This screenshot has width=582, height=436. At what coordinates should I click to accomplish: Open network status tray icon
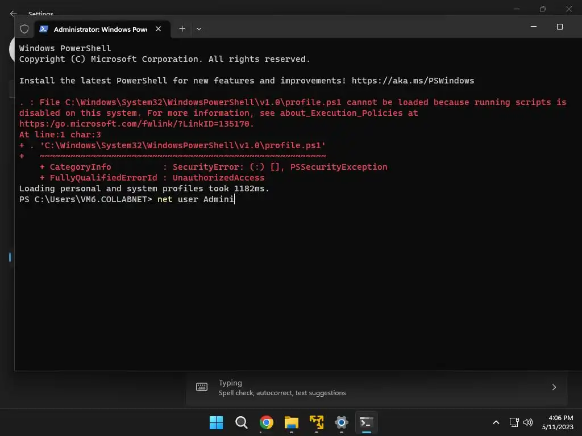pyautogui.click(x=514, y=422)
